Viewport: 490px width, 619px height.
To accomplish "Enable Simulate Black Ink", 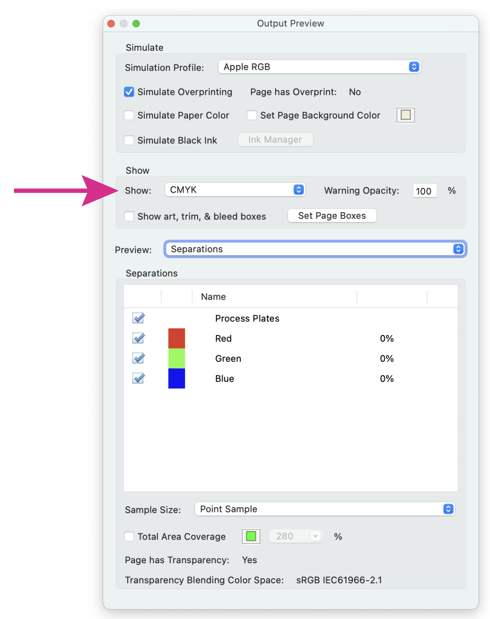I will (129, 140).
